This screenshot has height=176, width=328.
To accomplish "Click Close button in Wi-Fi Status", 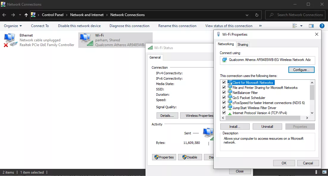I will click(x=240, y=171).
